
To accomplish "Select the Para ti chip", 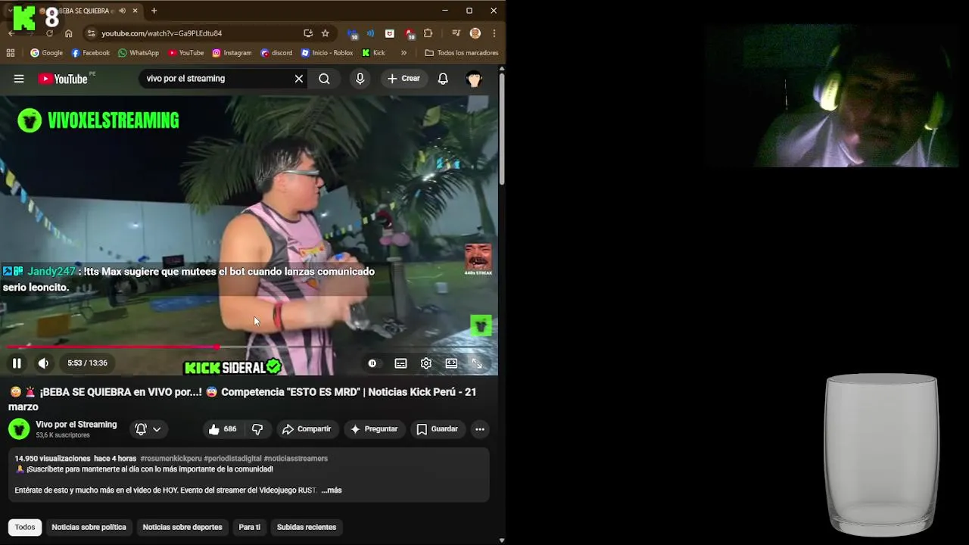I will point(250,527).
